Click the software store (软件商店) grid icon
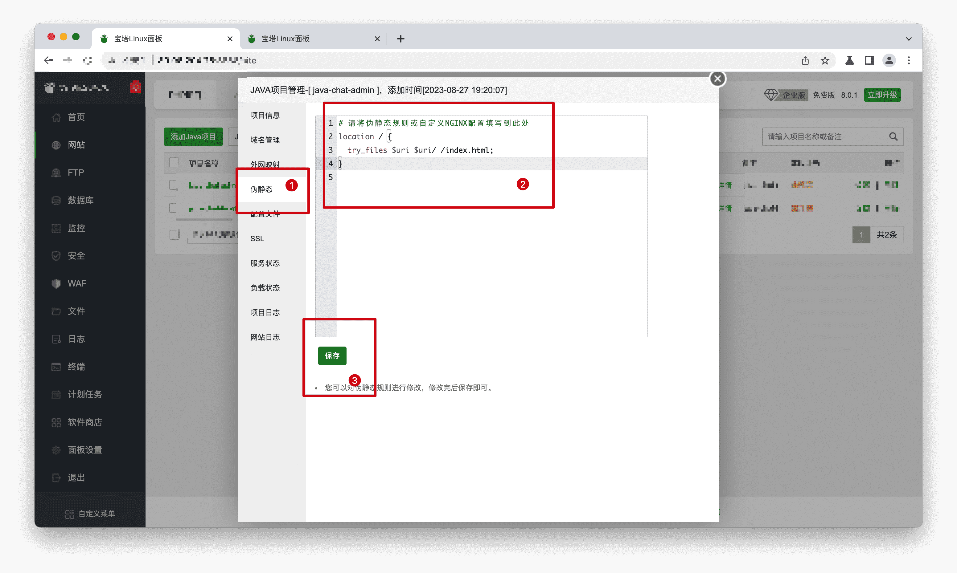 pyautogui.click(x=56, y=422)
